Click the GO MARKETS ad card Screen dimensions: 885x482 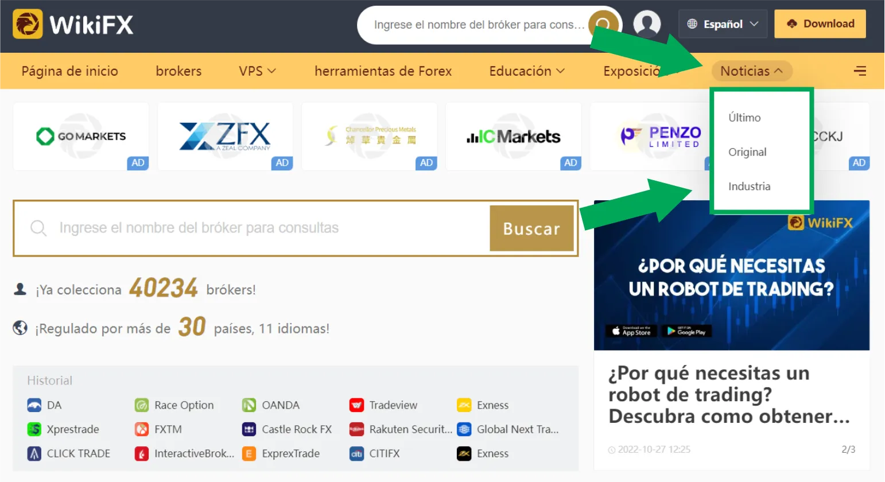coord(81,137)
